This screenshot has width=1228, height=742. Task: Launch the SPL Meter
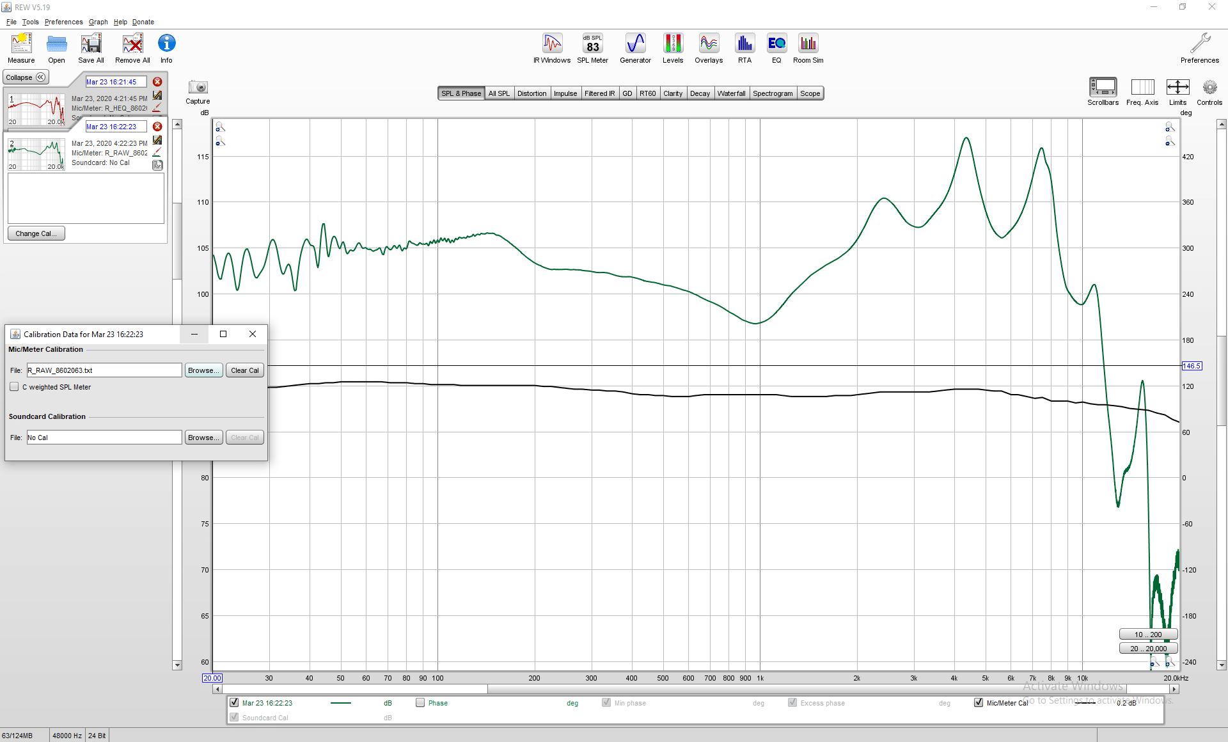(x=593, y=49)
